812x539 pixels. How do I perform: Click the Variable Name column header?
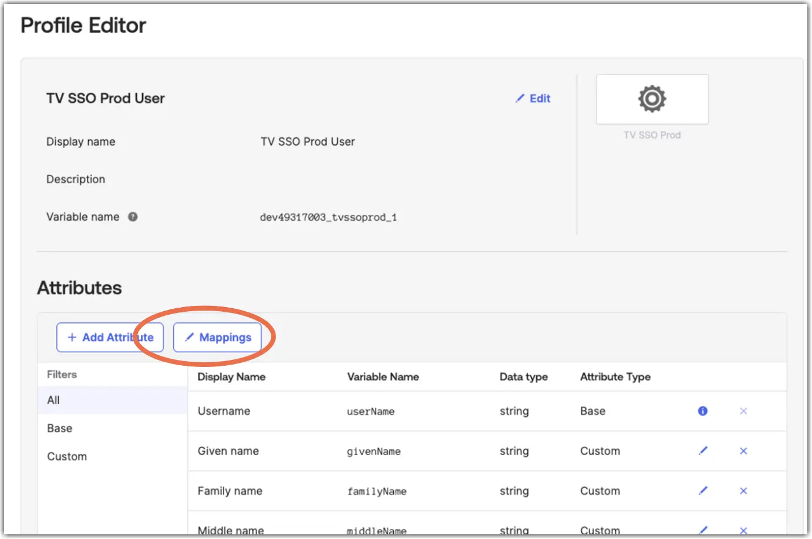[x=383, y=377]
